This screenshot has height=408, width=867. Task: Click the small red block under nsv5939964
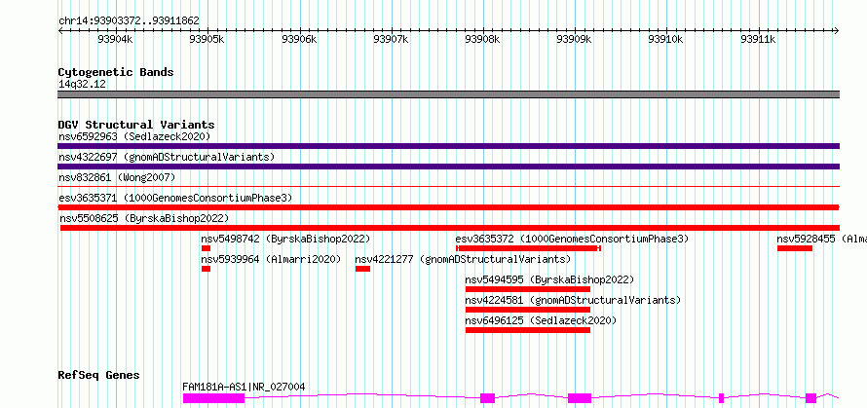pyautogui.click(x=207, y=269)
